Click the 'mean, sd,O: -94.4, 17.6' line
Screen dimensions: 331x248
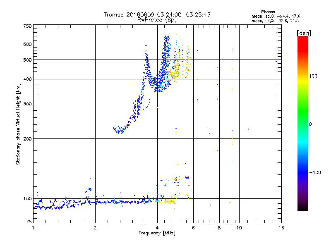[x=276, y=16]
